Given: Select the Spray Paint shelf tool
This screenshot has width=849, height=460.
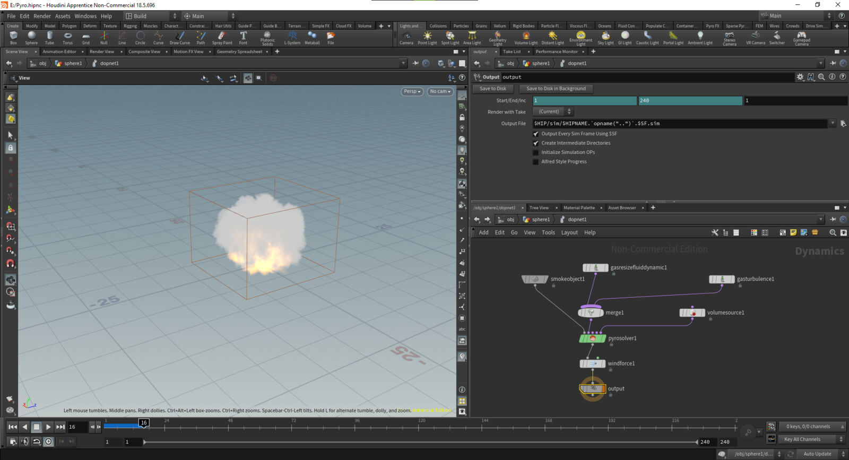Looking at the screenshot, I should click(222, 38).
